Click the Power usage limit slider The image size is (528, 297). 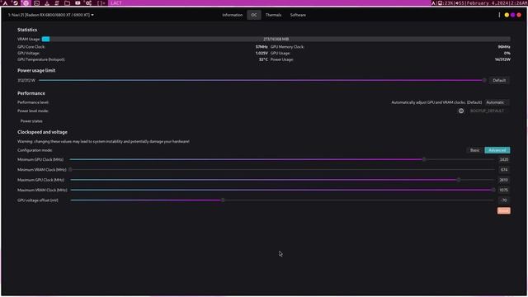click(262, 81)
